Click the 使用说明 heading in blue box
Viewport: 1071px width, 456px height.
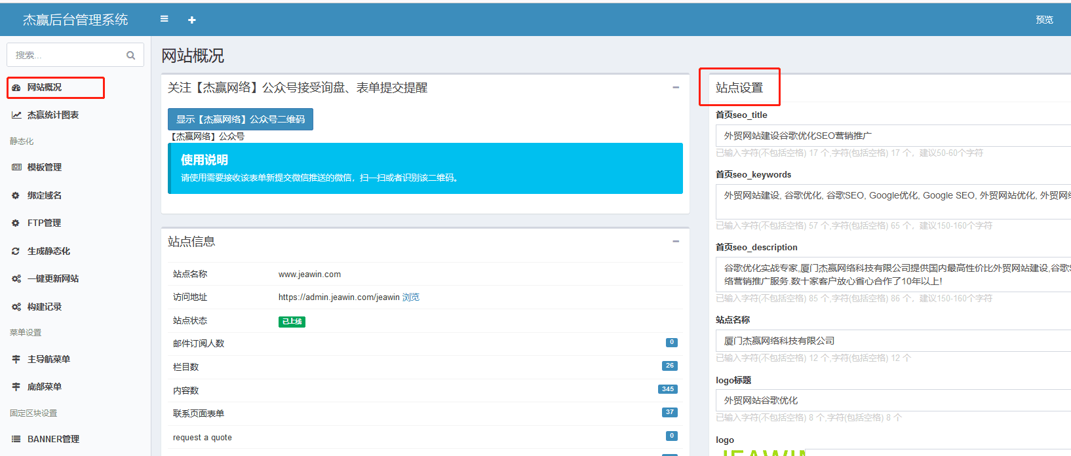tap(204, 160)
